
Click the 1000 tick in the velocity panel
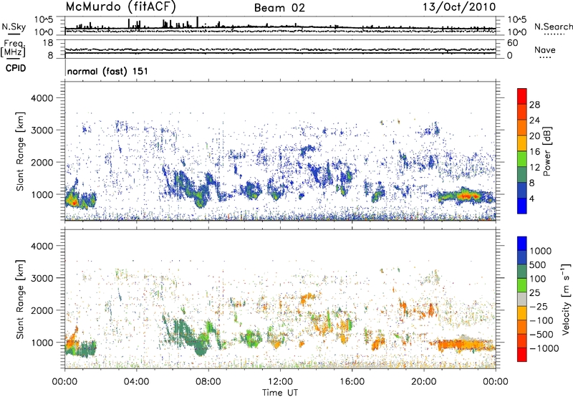[x=42, y=343]
